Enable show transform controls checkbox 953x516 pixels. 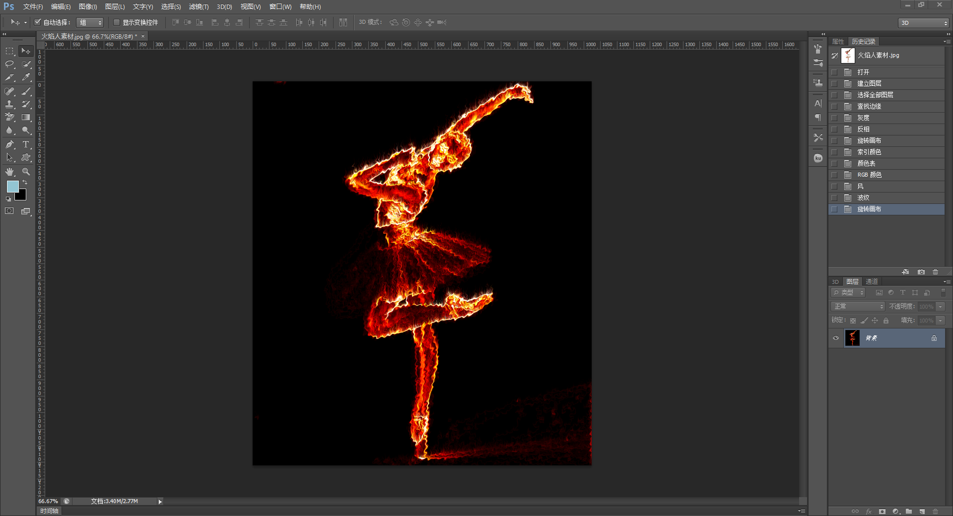pos(117,22)
